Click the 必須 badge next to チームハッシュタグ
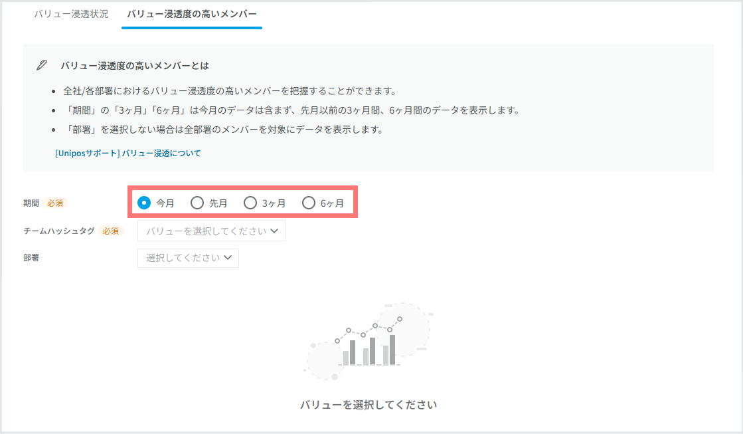The height and width of the screenshot is (434, 743). (111, 231)
